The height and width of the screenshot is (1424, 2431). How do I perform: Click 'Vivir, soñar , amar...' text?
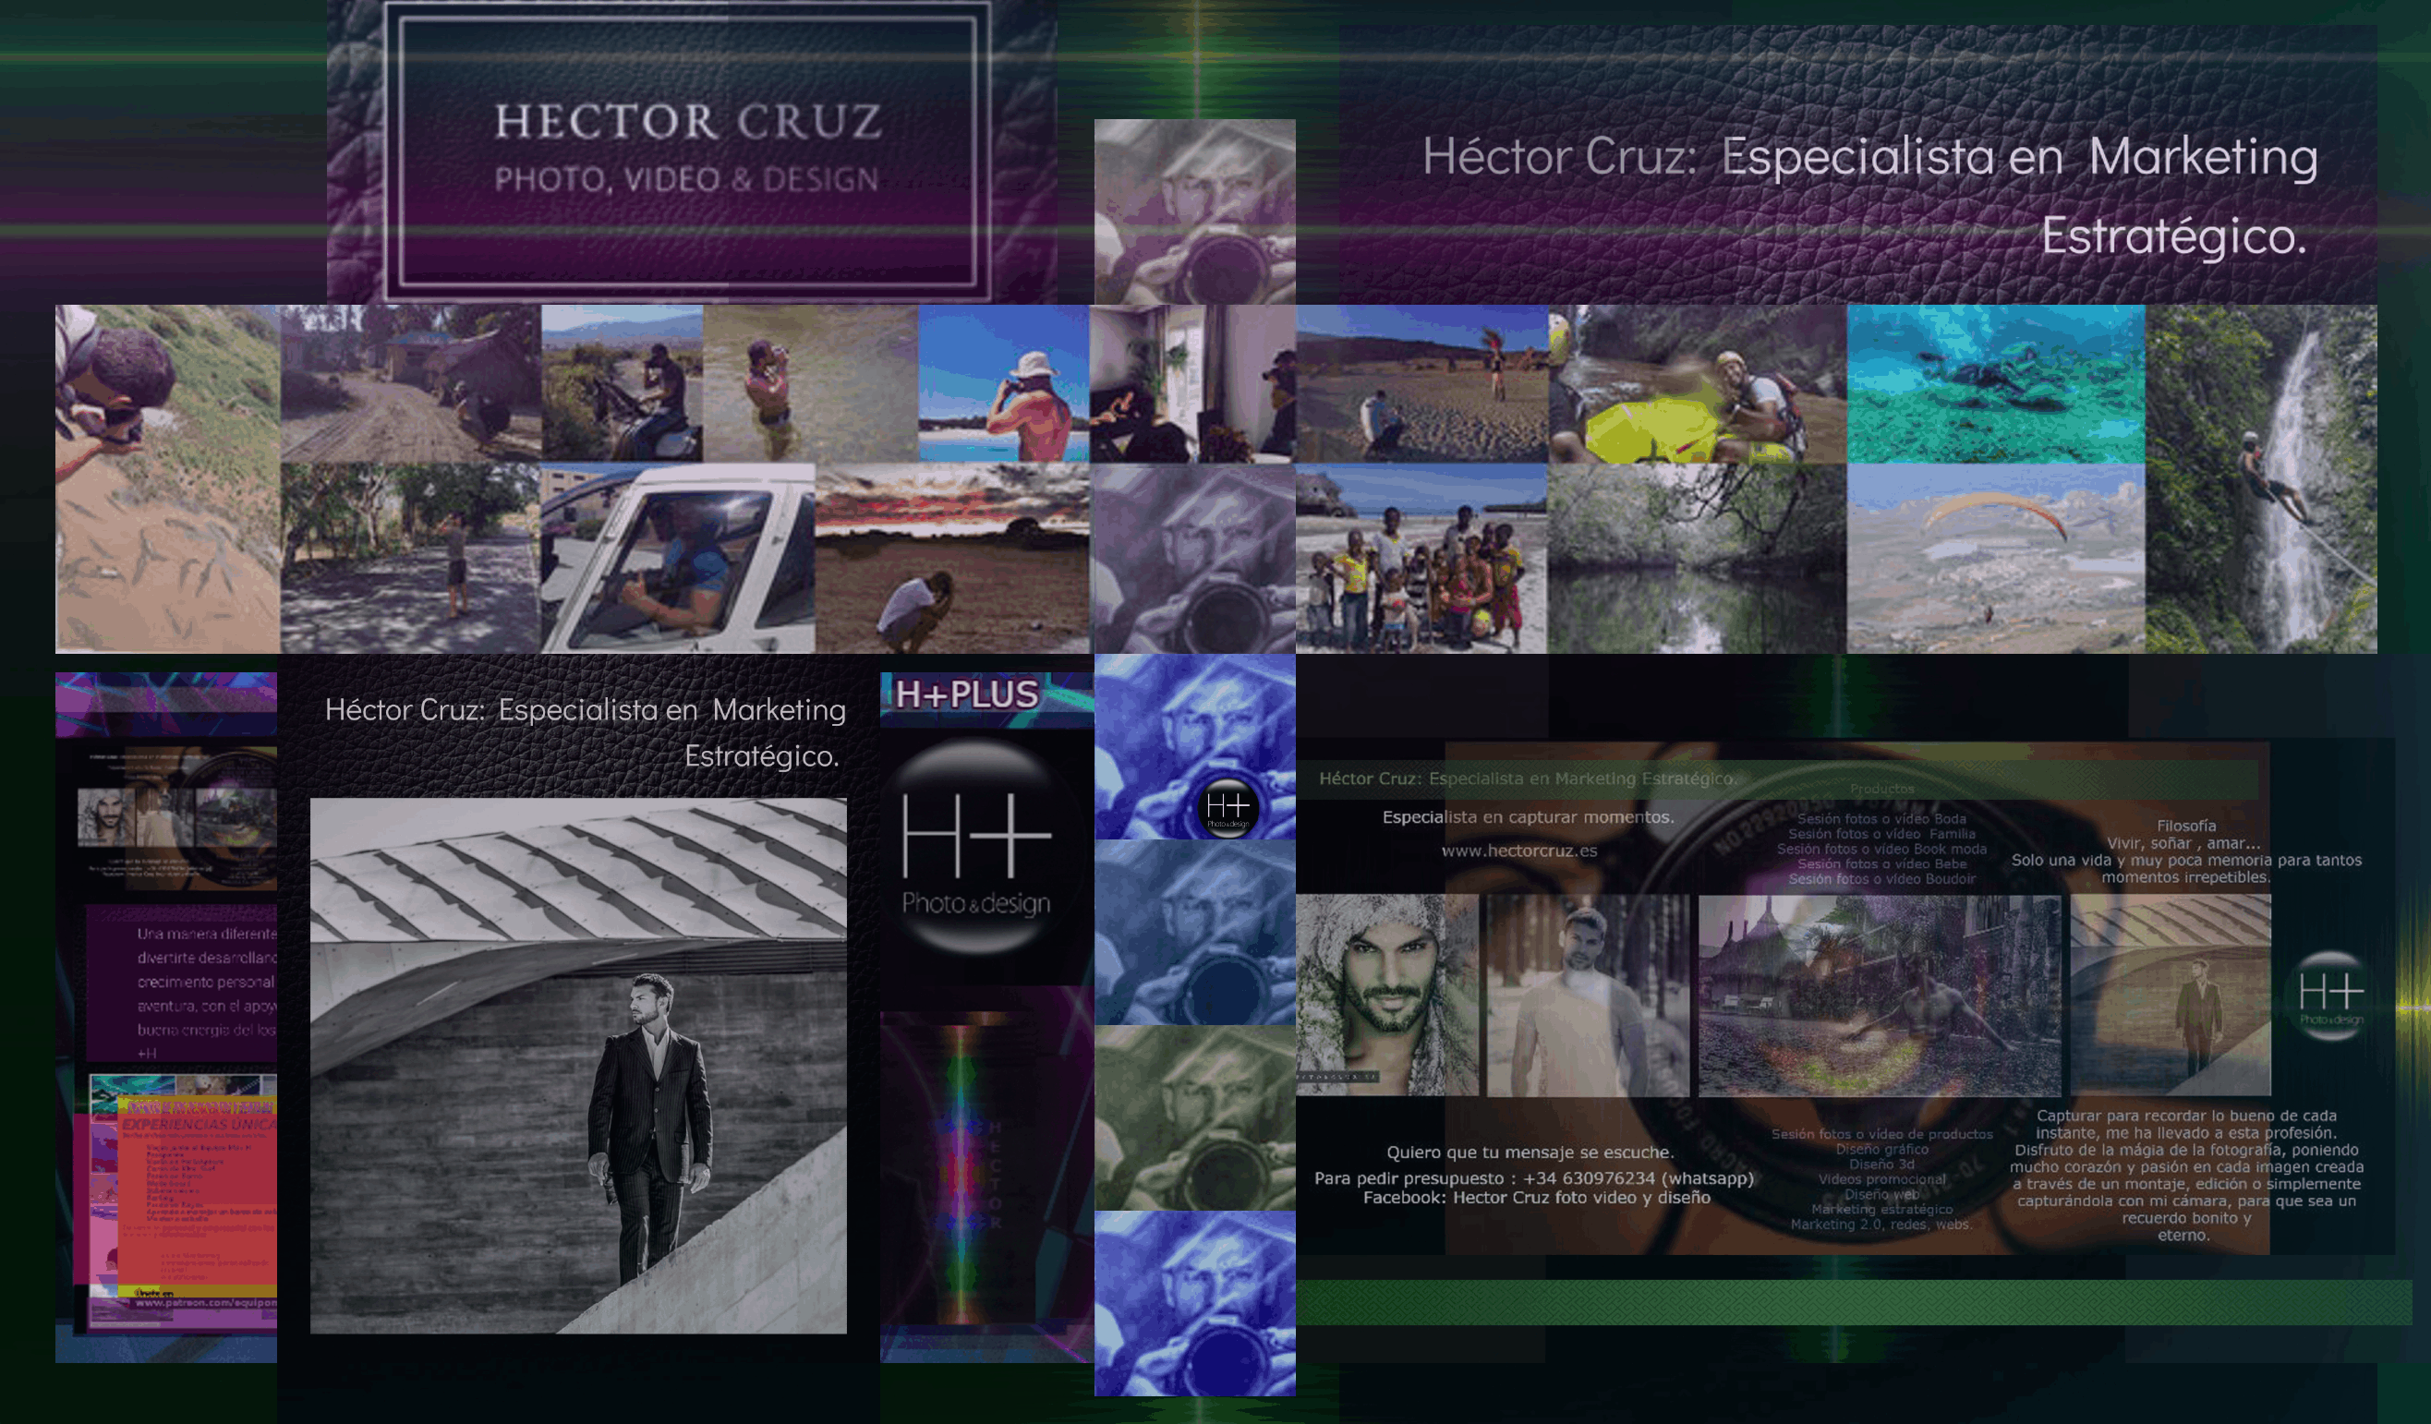[2183, 843]
